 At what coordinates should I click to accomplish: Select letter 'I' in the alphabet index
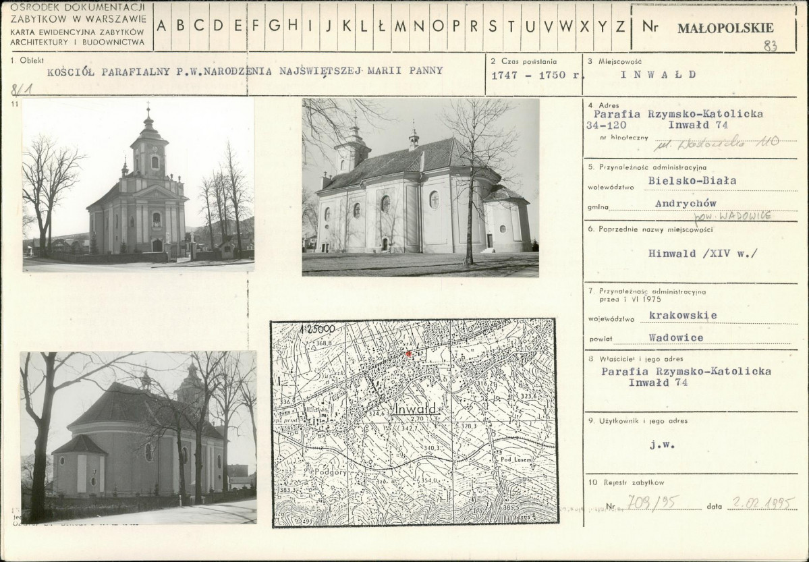(x=310, y=25)
